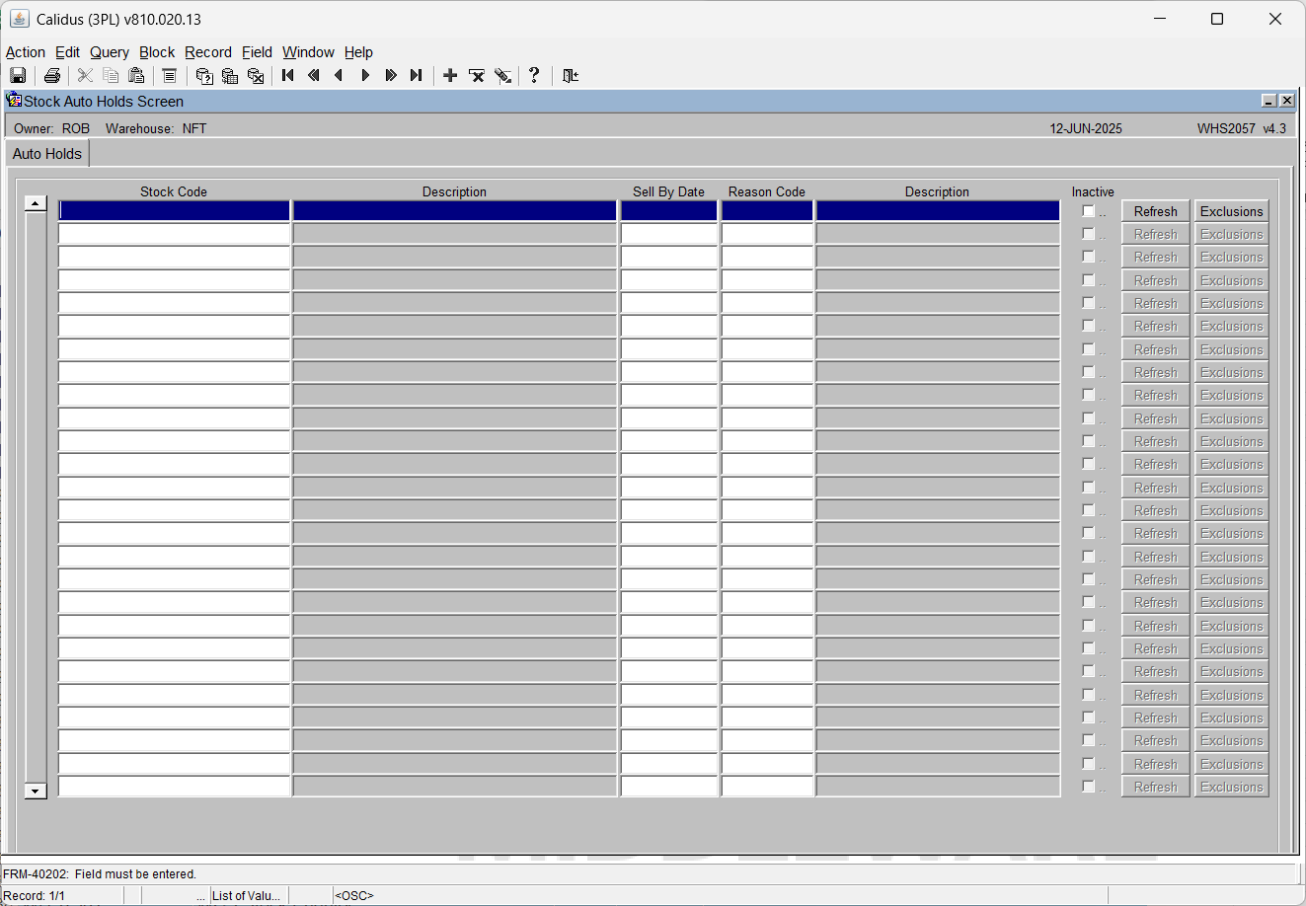Click the Insert Record plus icon
The image size is (1306, 906).
point(450,75)
